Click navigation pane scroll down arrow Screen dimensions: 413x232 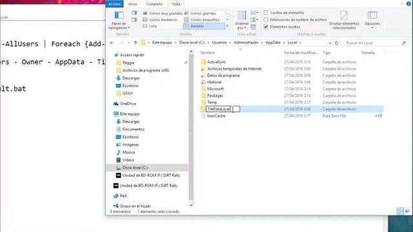click(191, 205)
